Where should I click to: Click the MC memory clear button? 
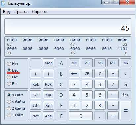click(x=74, y=63)
